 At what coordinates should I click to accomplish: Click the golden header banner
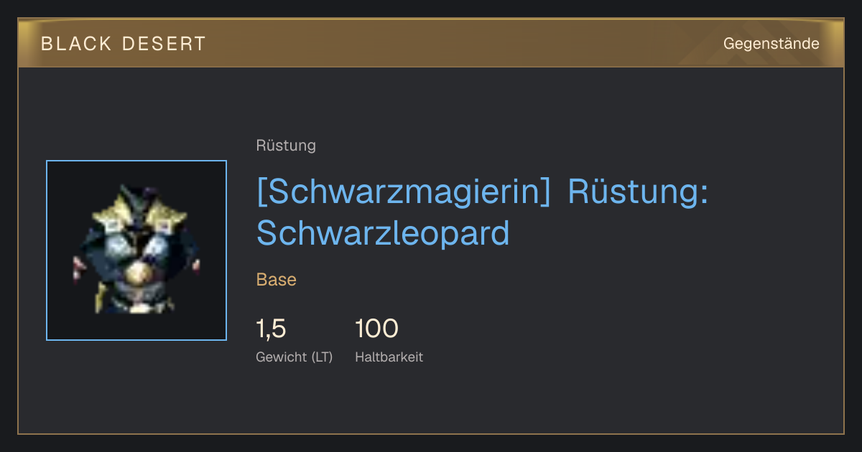(431, 43)
